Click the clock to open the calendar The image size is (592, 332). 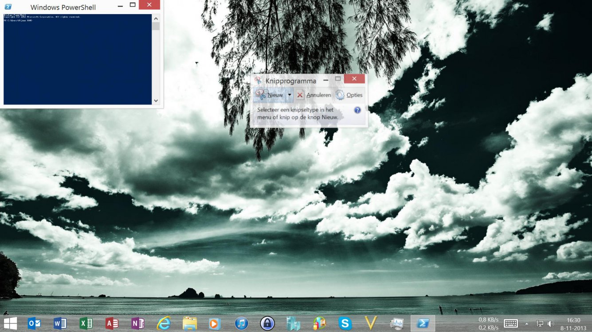(572, 323)
